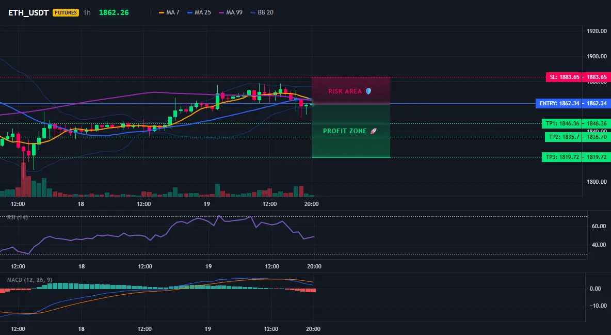Toggle the BB 20 legend indicator
This screenshot has height=335, width=611.
[262, 12]
